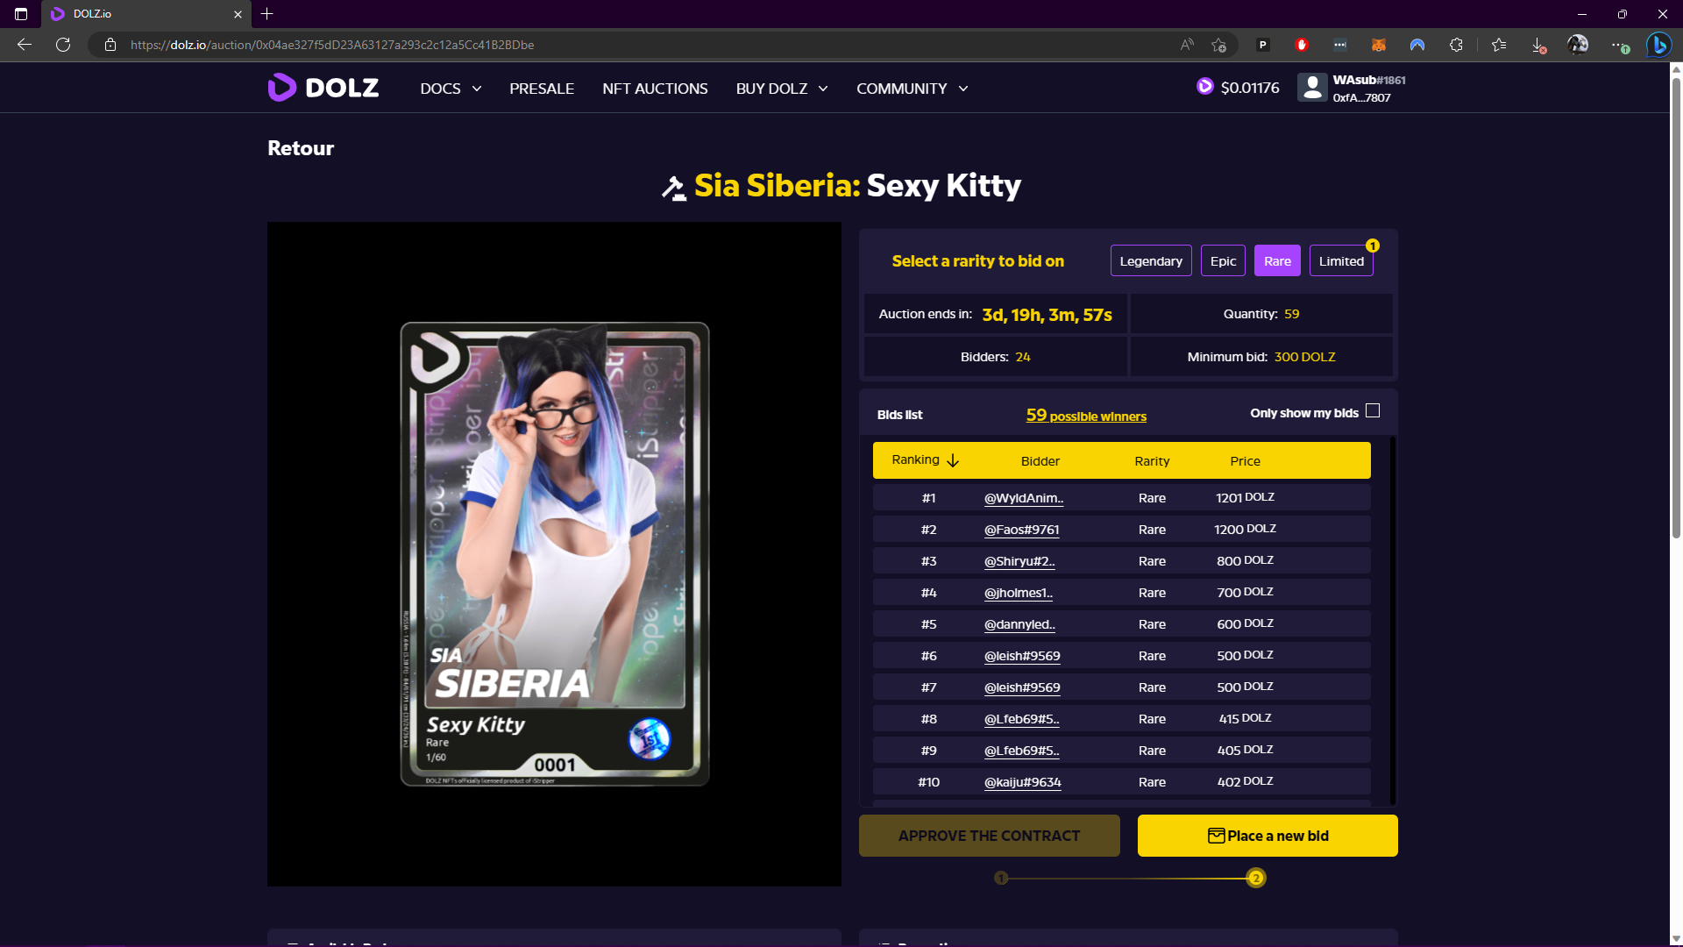Image resolution: width=1683 pixels, height=947 pixels.
Task: Click Minimum bid 300 DOLZ value
Action: [1304, 357]
